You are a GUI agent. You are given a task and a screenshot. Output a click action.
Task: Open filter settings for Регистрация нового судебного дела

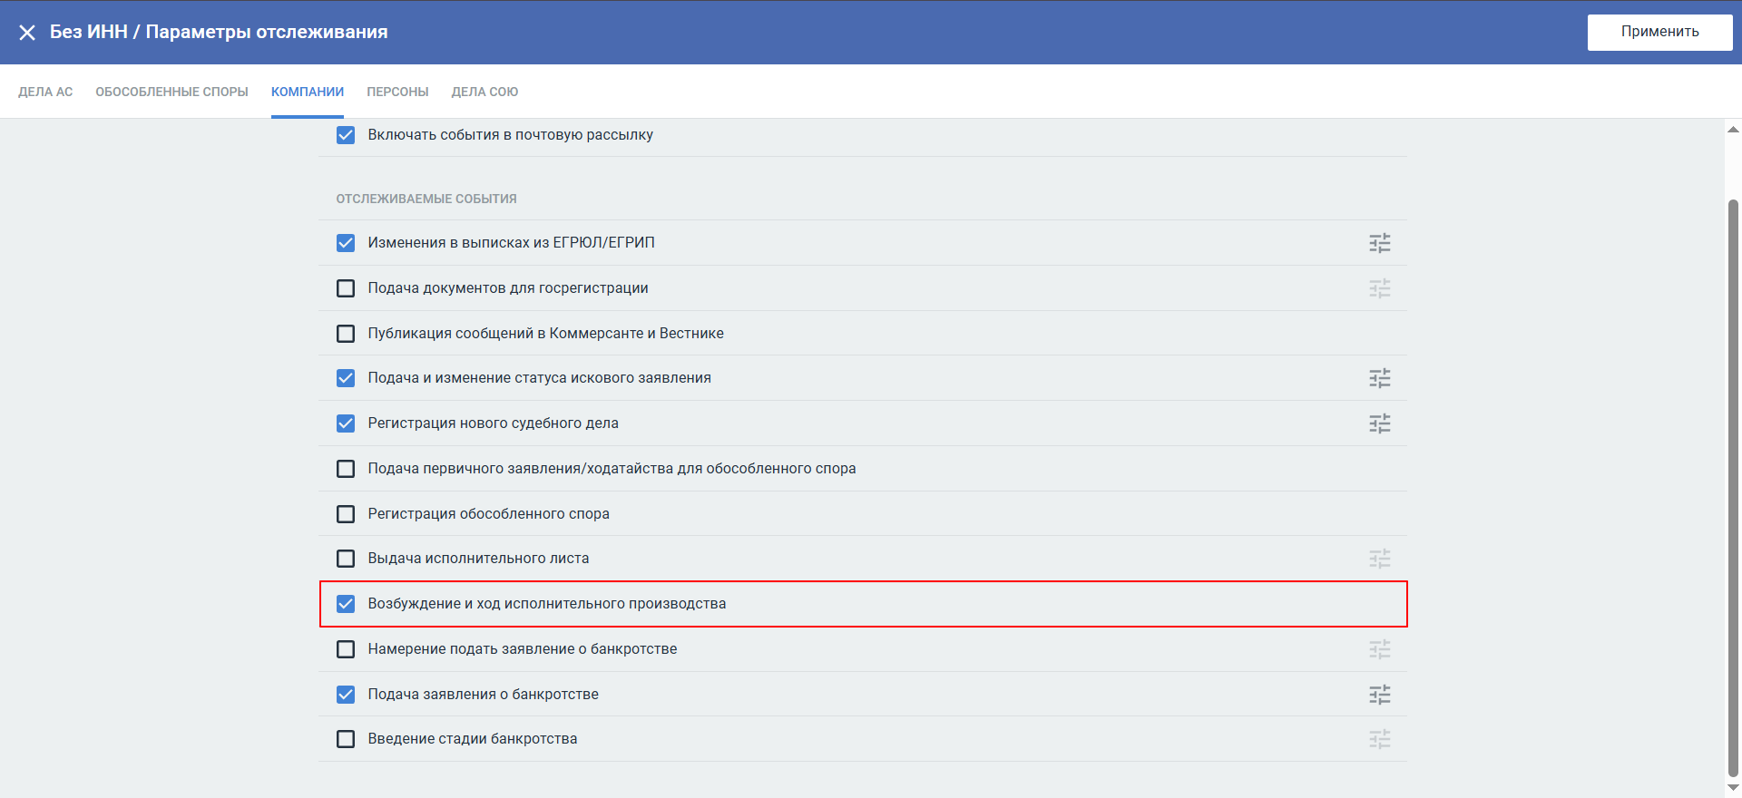tap(1380, 423)
